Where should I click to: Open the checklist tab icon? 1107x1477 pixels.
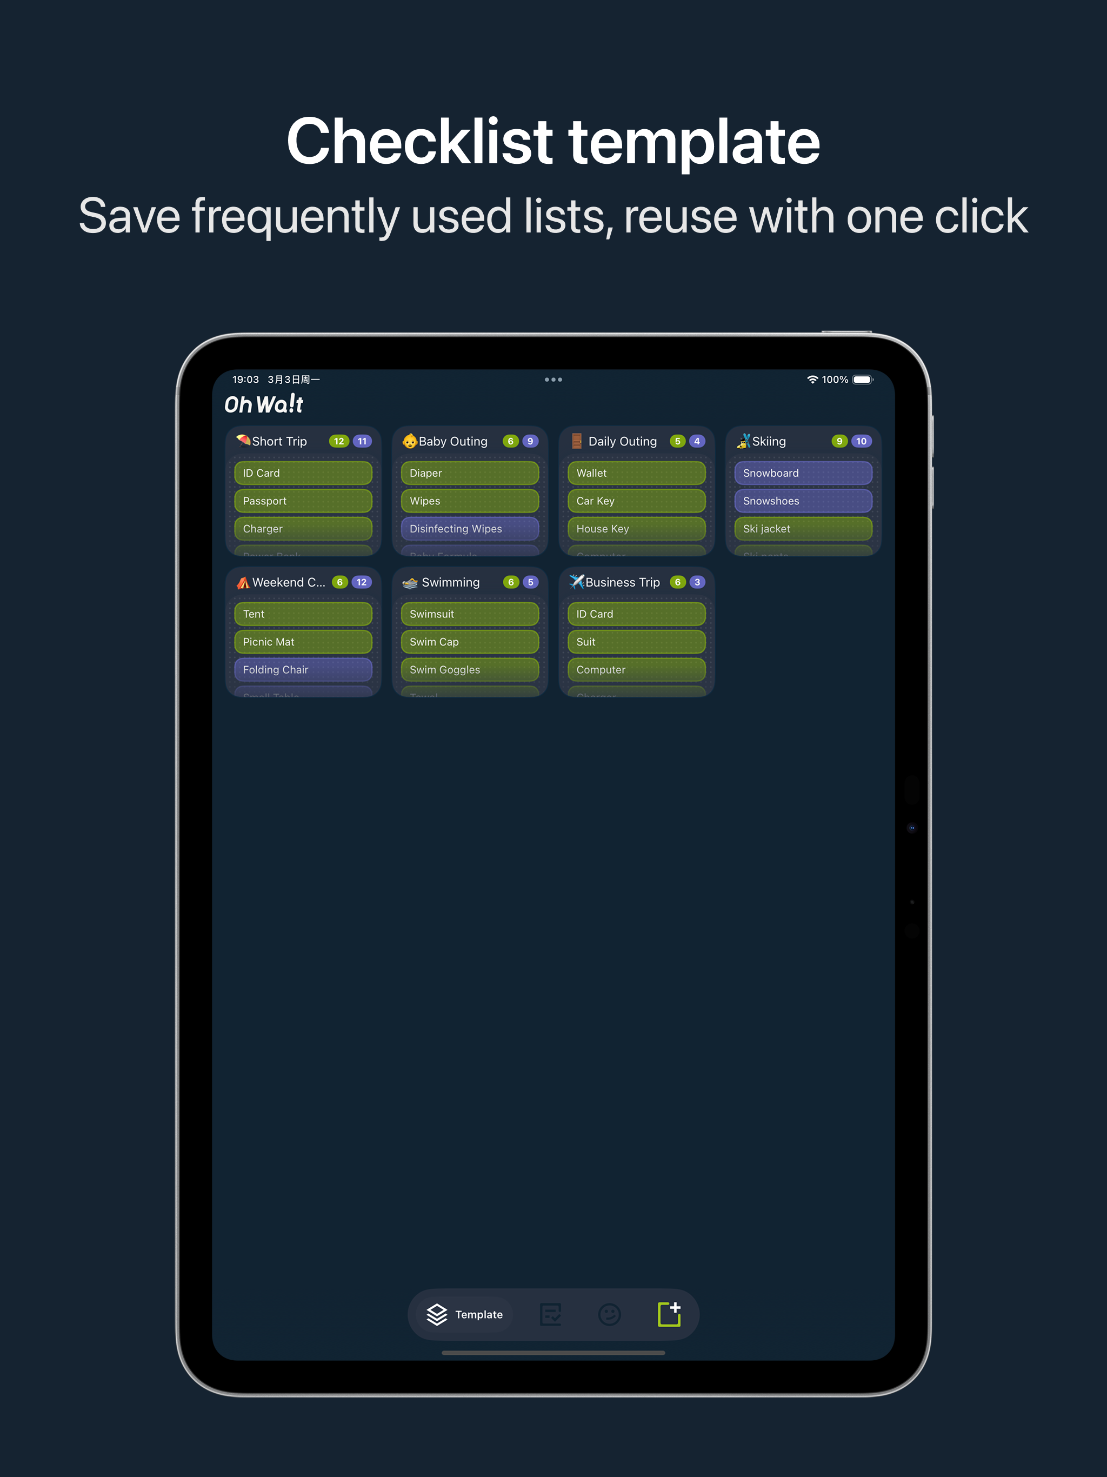point(550,1314)
